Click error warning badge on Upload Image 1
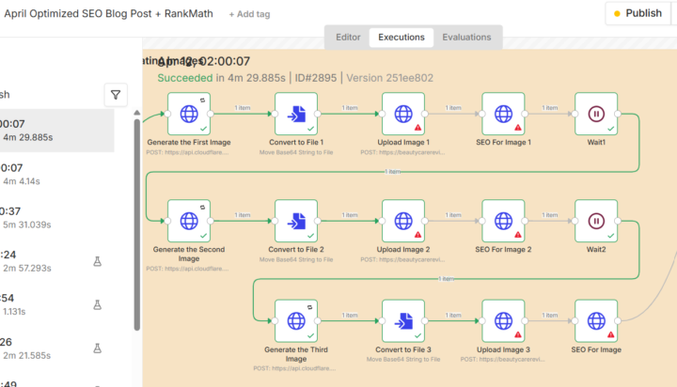Viewport: 677px width, 387px height. coord(417,128)
